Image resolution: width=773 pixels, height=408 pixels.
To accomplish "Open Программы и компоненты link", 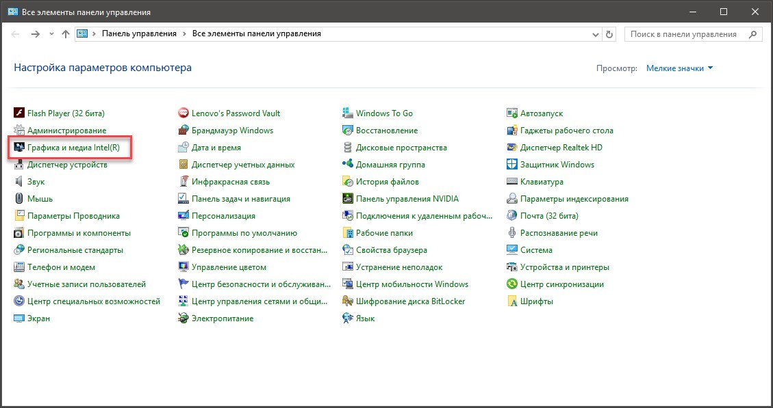I will [79, 233].
